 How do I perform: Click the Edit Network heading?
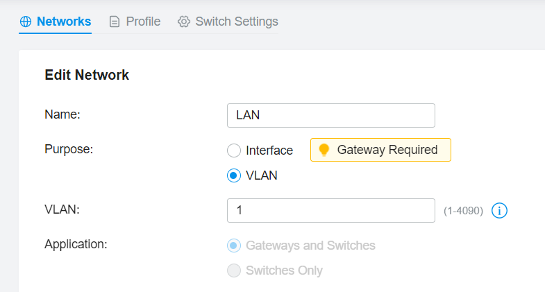click(x=87, y=75)
